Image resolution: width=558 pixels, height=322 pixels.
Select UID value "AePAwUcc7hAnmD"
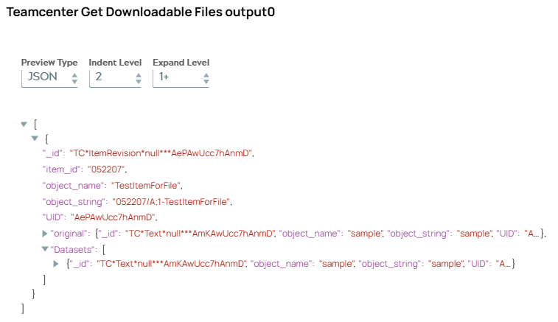[114, 217]
